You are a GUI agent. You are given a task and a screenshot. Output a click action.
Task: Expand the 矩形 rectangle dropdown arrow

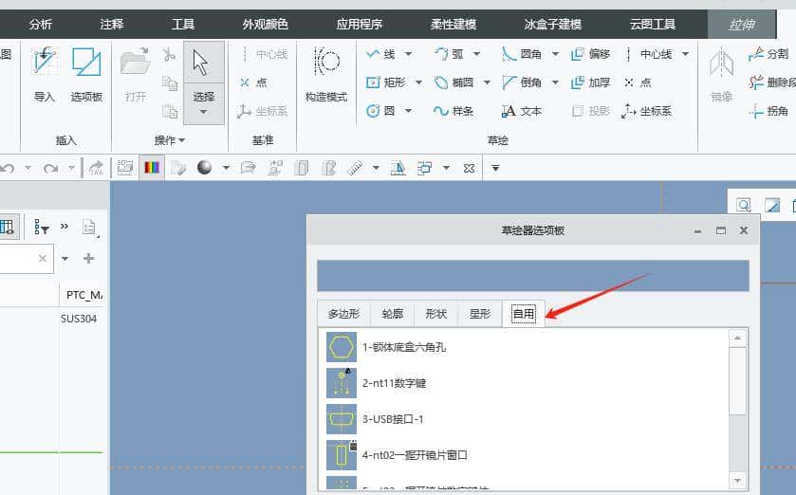tap(418, 82)
